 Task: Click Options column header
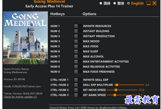click(x=89, y=14)
